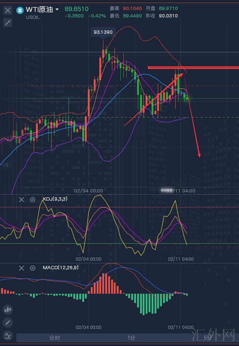
Task: Open KDJ indicator settings hexagon icon
Action: tap(33, 200)
